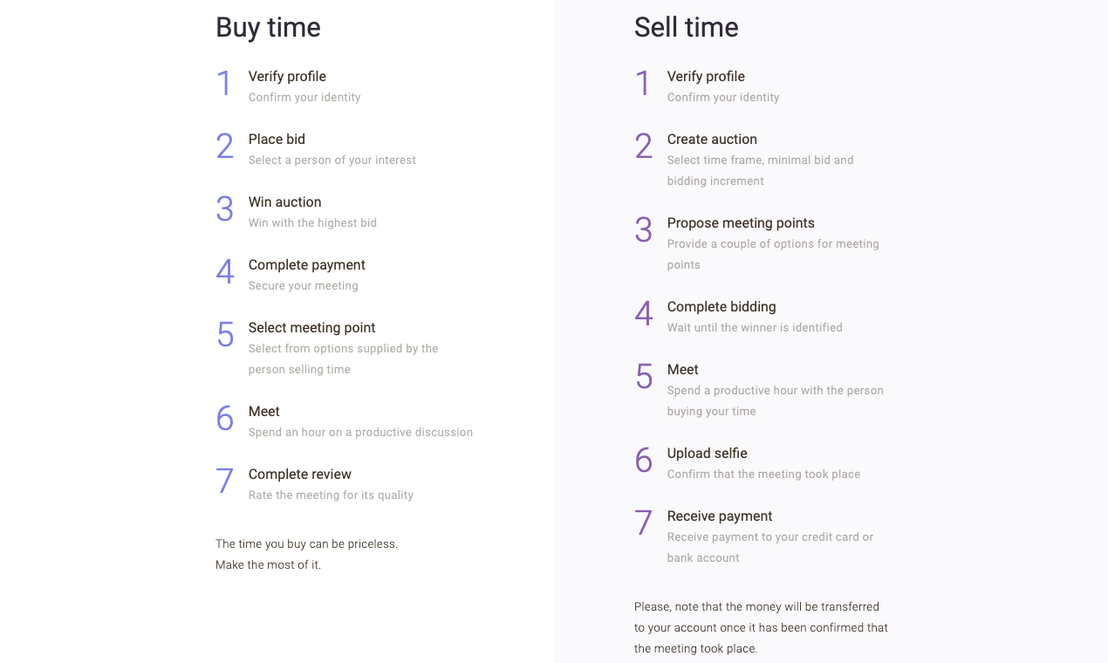Click number 1 icon under Buy time
1108x663 pixels.
tap(224, 84)
